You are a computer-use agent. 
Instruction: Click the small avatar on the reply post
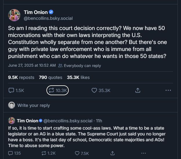[x=12, y=121]
